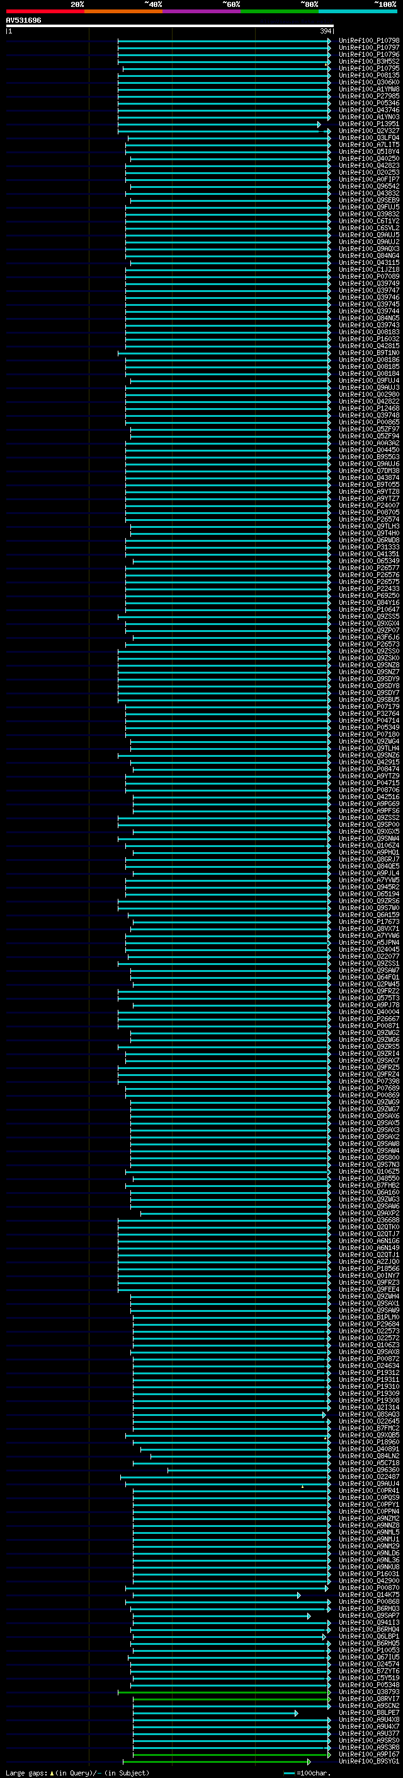Click the orange ~40% identity legend segment
This screenshot has height=1778, width=403.
click(123, 11)
